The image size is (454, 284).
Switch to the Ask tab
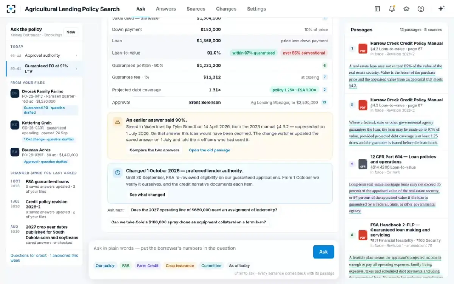click(x=141, y=9)
